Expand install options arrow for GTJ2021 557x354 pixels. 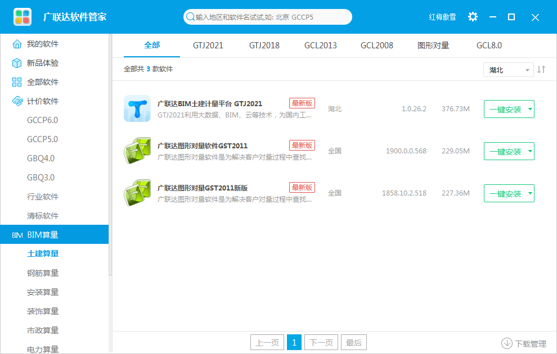[530, 109]
